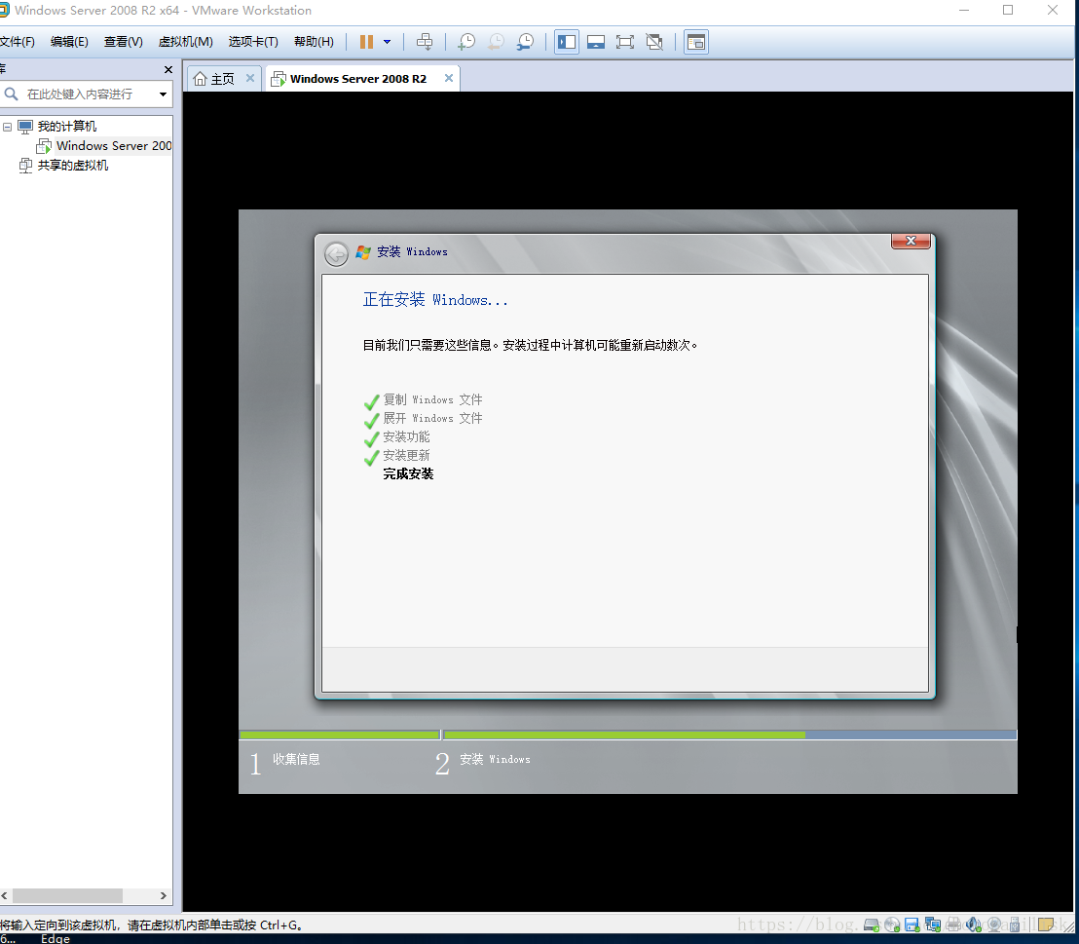Image resolution: width=1079 pixels, height=944 pixels.
Task: Click the Windows flag logo in installer
Action: pos(363,252)
